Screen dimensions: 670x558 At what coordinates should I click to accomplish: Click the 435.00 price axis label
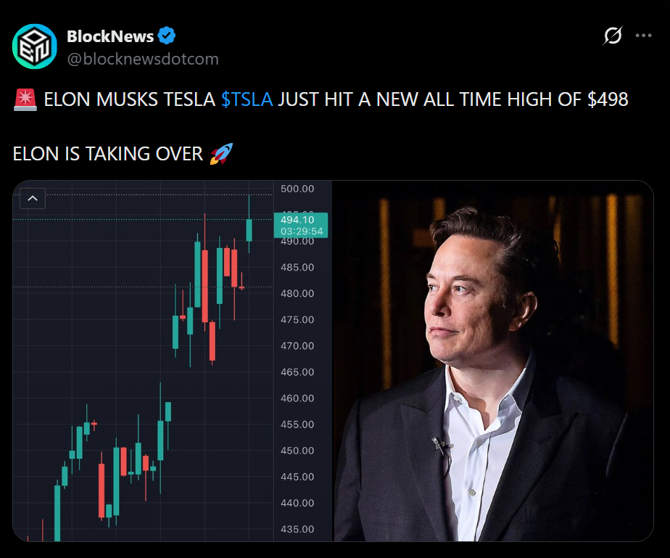pyautogui.click(x=299, y=529)
